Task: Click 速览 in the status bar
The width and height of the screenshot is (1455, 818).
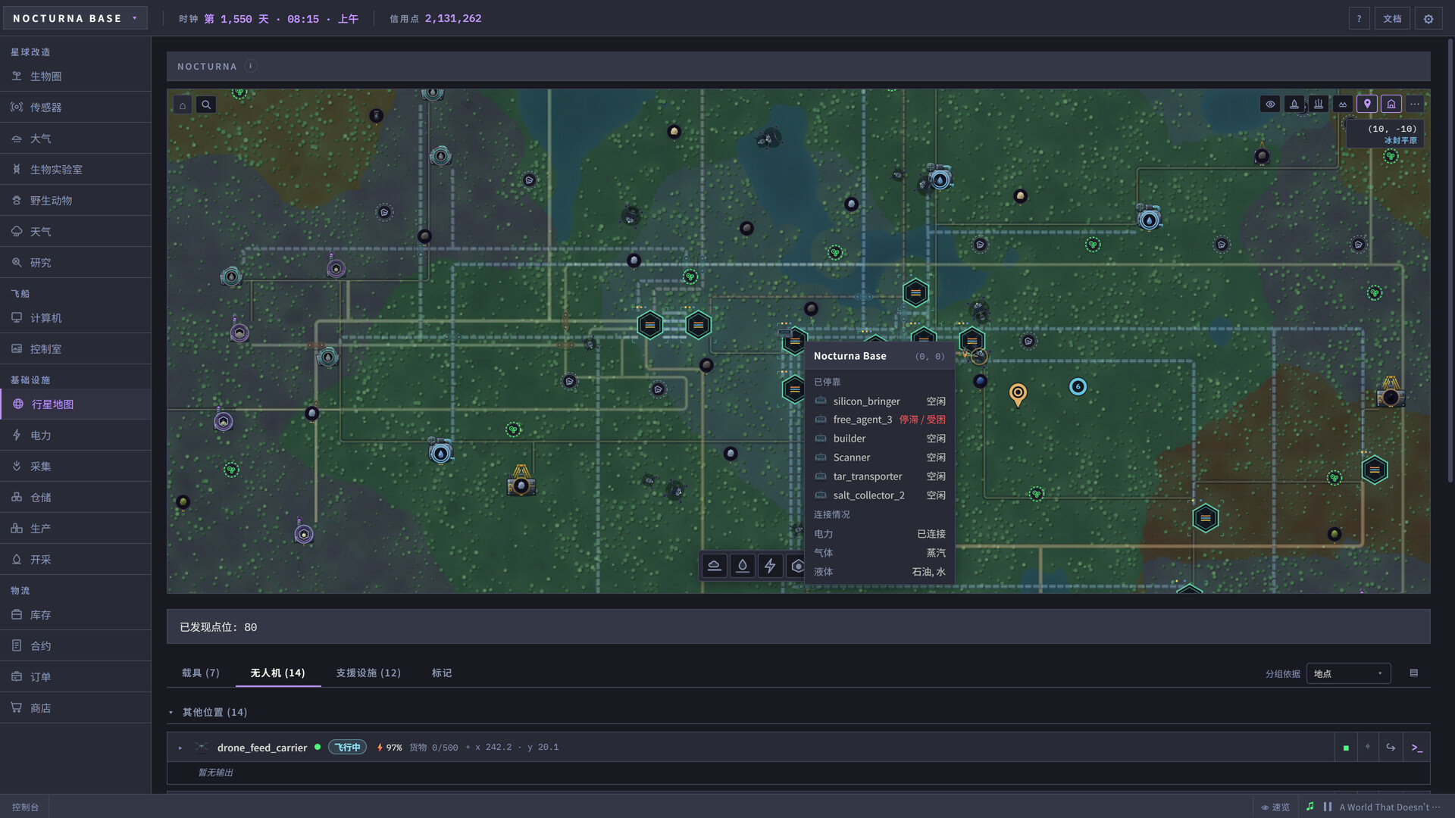Action: [x=1275, y=807]
